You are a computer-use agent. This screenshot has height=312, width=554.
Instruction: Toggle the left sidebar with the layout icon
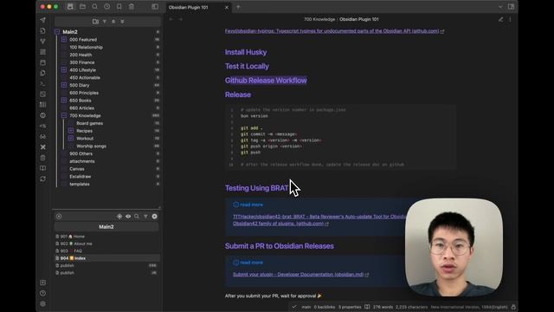pos(155,7)
